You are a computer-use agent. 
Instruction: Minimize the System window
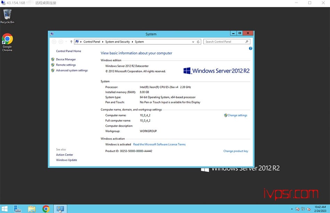coord(233,33)
